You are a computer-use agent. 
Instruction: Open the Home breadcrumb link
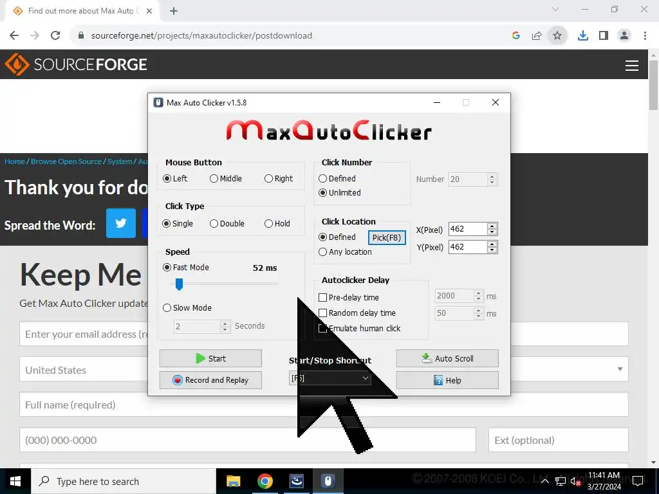15,161
